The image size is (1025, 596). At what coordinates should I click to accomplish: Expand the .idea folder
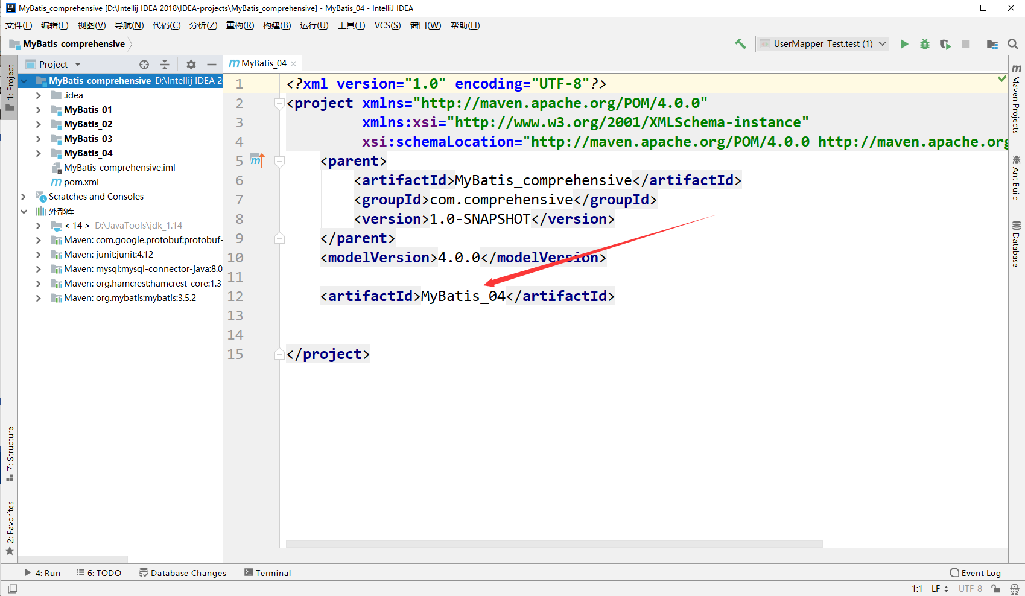[x=39, y=95]
